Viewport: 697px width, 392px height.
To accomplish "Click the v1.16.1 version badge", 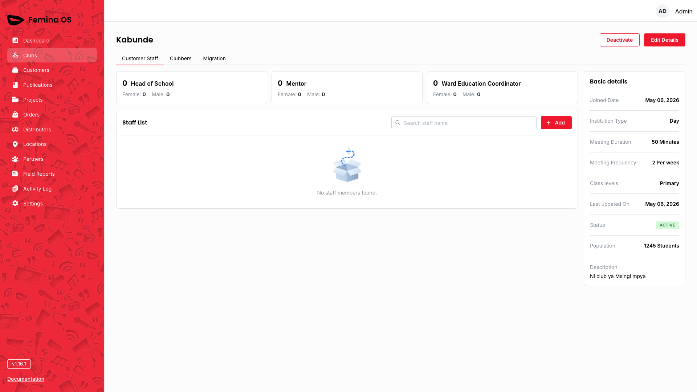I will 19,364.
